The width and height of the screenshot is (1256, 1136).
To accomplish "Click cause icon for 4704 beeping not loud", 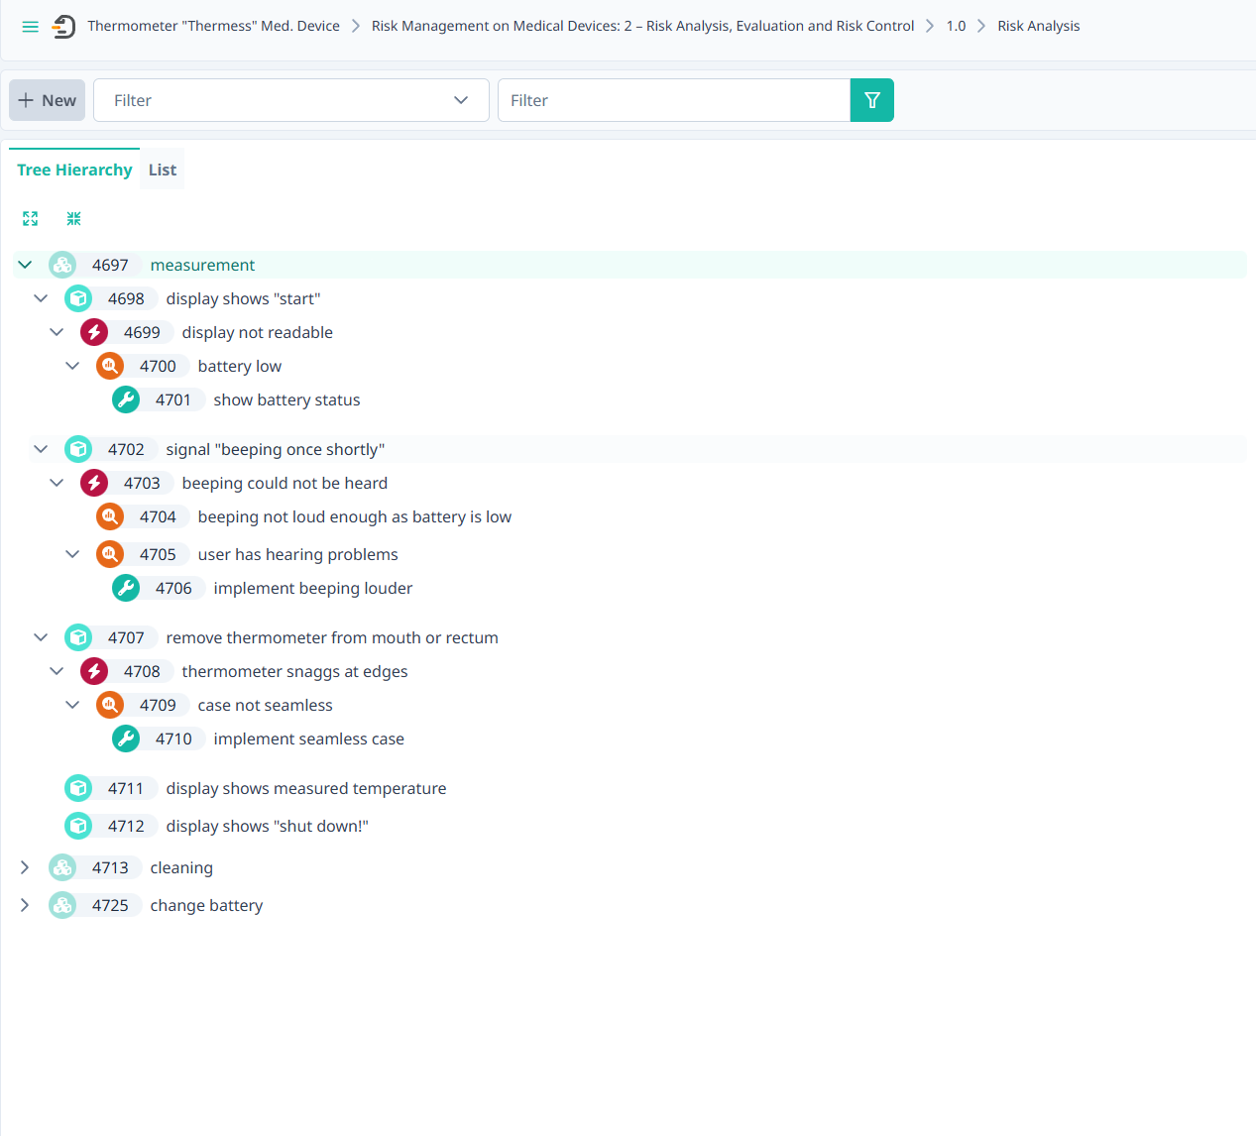I will pos(110,516).
